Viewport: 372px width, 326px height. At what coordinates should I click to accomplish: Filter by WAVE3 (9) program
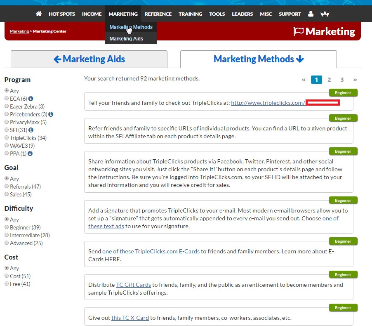7,145
